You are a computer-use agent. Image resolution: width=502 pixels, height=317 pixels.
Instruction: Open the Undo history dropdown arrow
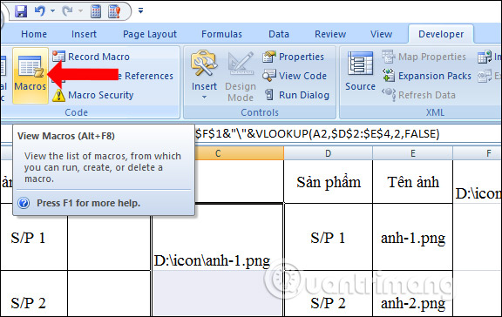(x=53, y=11)
